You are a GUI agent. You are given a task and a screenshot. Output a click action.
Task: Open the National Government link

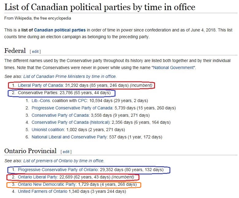pyautogui.click(x=173, y=68)
